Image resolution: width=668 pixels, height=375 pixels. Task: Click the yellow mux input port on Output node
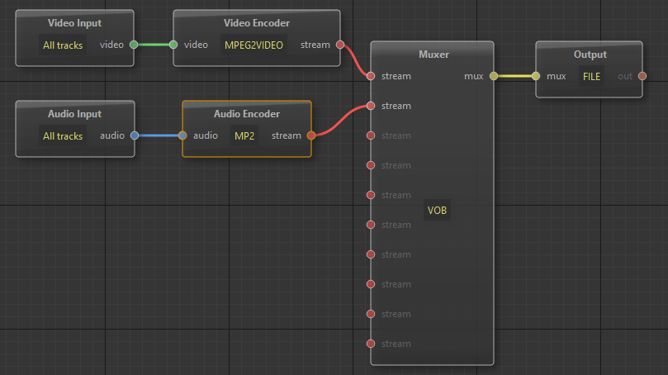click(x=536, y=76)
